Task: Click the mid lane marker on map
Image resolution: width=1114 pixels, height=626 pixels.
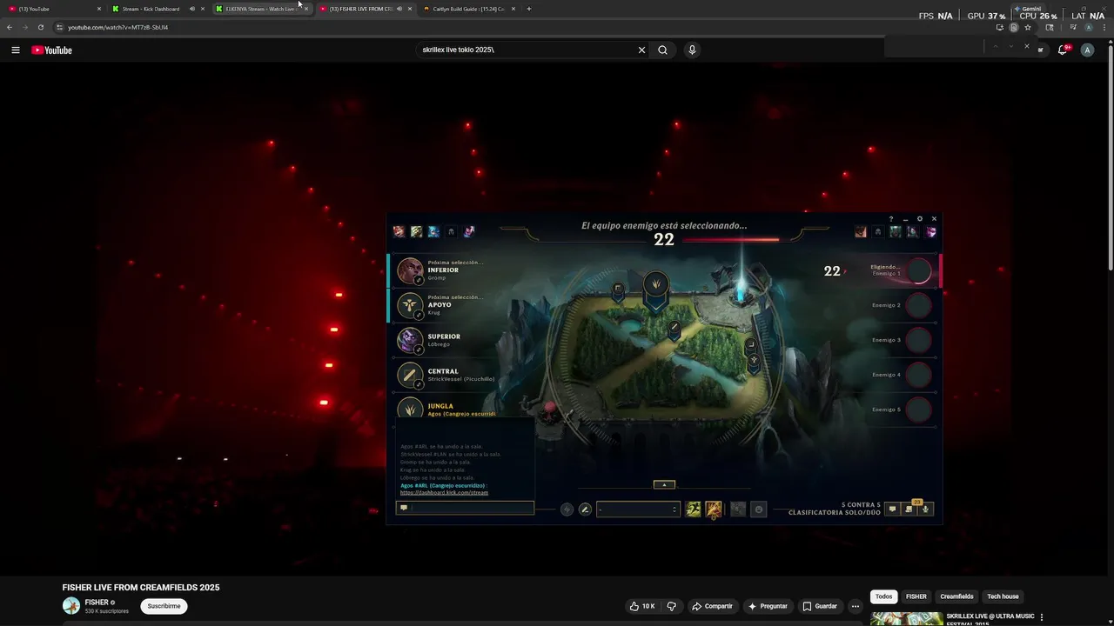Action: [674, 328]
